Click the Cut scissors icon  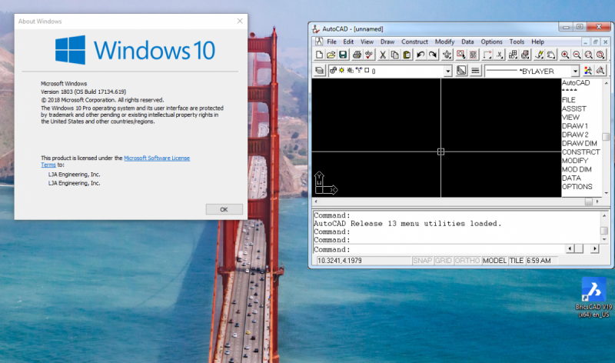click(x=382, y=55)
